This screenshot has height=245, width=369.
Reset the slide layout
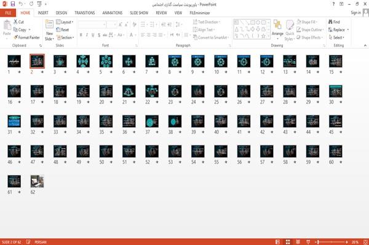pos(63,29)
